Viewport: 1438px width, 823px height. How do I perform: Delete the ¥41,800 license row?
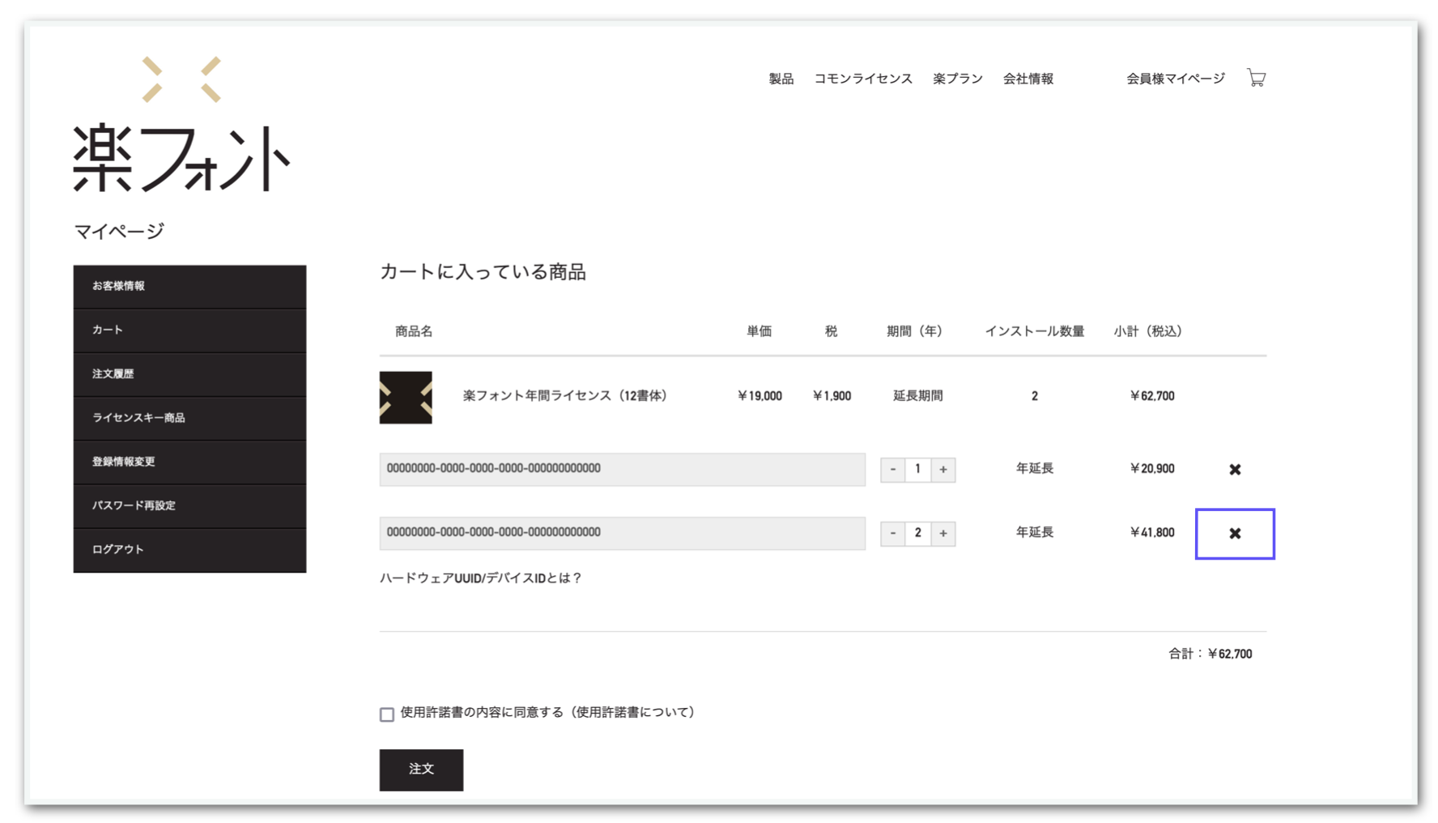(1234, 533)
